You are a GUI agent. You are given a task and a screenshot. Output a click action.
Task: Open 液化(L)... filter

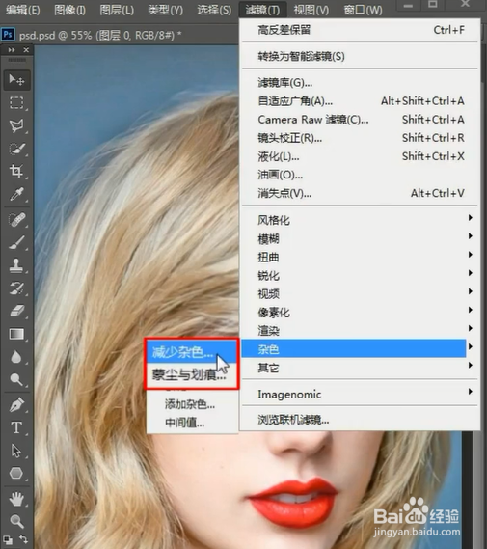(x=361, y=156)
